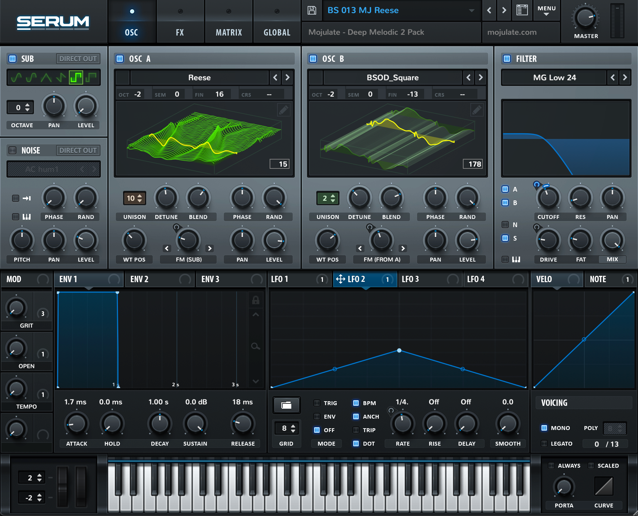Go to next filter type after MG Low 24
Viewport: 638px width, 516px height.
(x=625, y=77)
